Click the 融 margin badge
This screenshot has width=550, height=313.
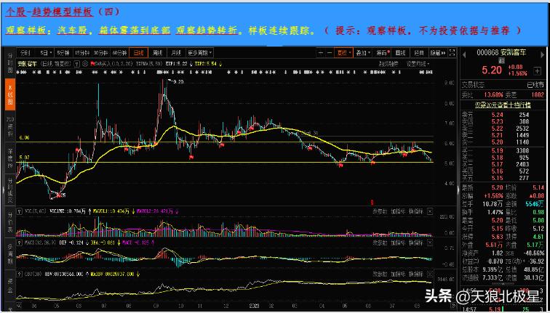(501, 61)
